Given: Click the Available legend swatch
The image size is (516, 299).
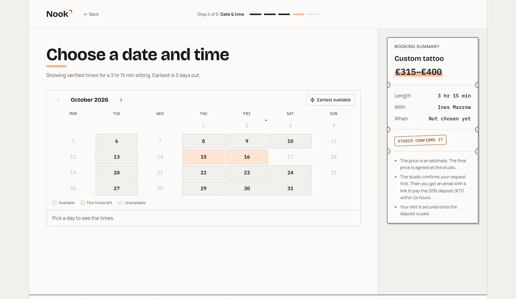Looking at the screenshot, I should coord(55,203).
